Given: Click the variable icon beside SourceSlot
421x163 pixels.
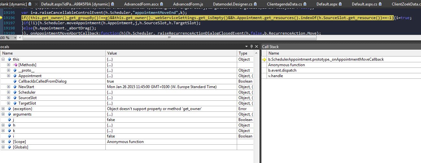Looking at the screenshot, I should click(x=15, y=98).
